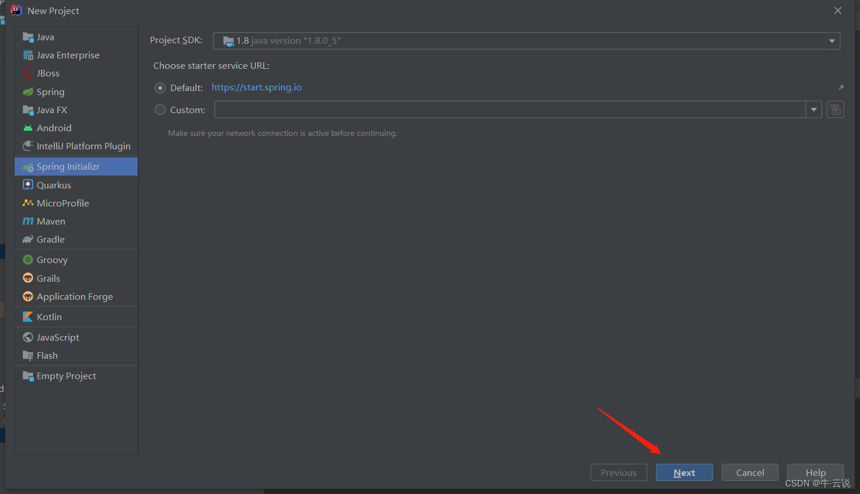Click into the Custom URL input field
This screenshot has width=860, height=494.
tap(510, 110)
